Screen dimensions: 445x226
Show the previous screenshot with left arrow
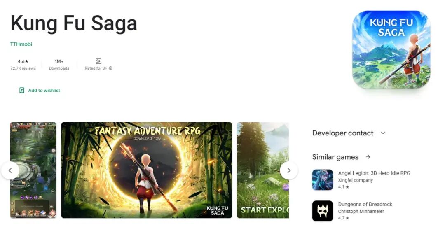coord(10,170)
